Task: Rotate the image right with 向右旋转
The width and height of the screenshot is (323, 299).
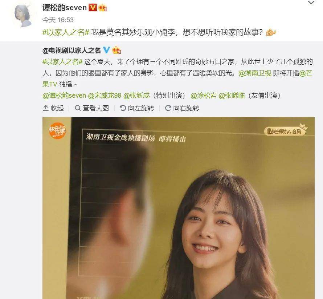Action: pyautogui.click(x=182, y=108)
